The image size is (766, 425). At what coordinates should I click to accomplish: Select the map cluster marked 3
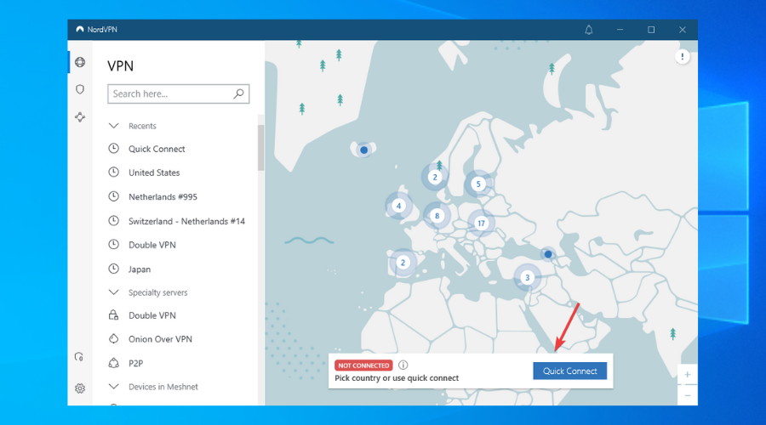pyautogui.click(x=527, y=278)
